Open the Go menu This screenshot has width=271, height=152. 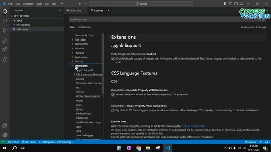click(x=47, y=4)
